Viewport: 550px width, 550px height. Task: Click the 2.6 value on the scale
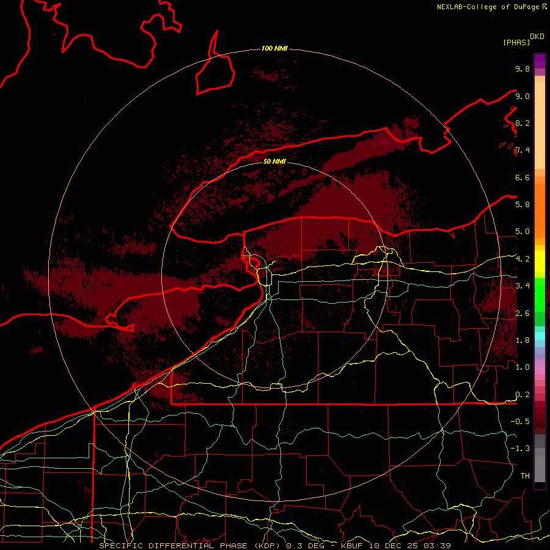[x=522, y=313]
